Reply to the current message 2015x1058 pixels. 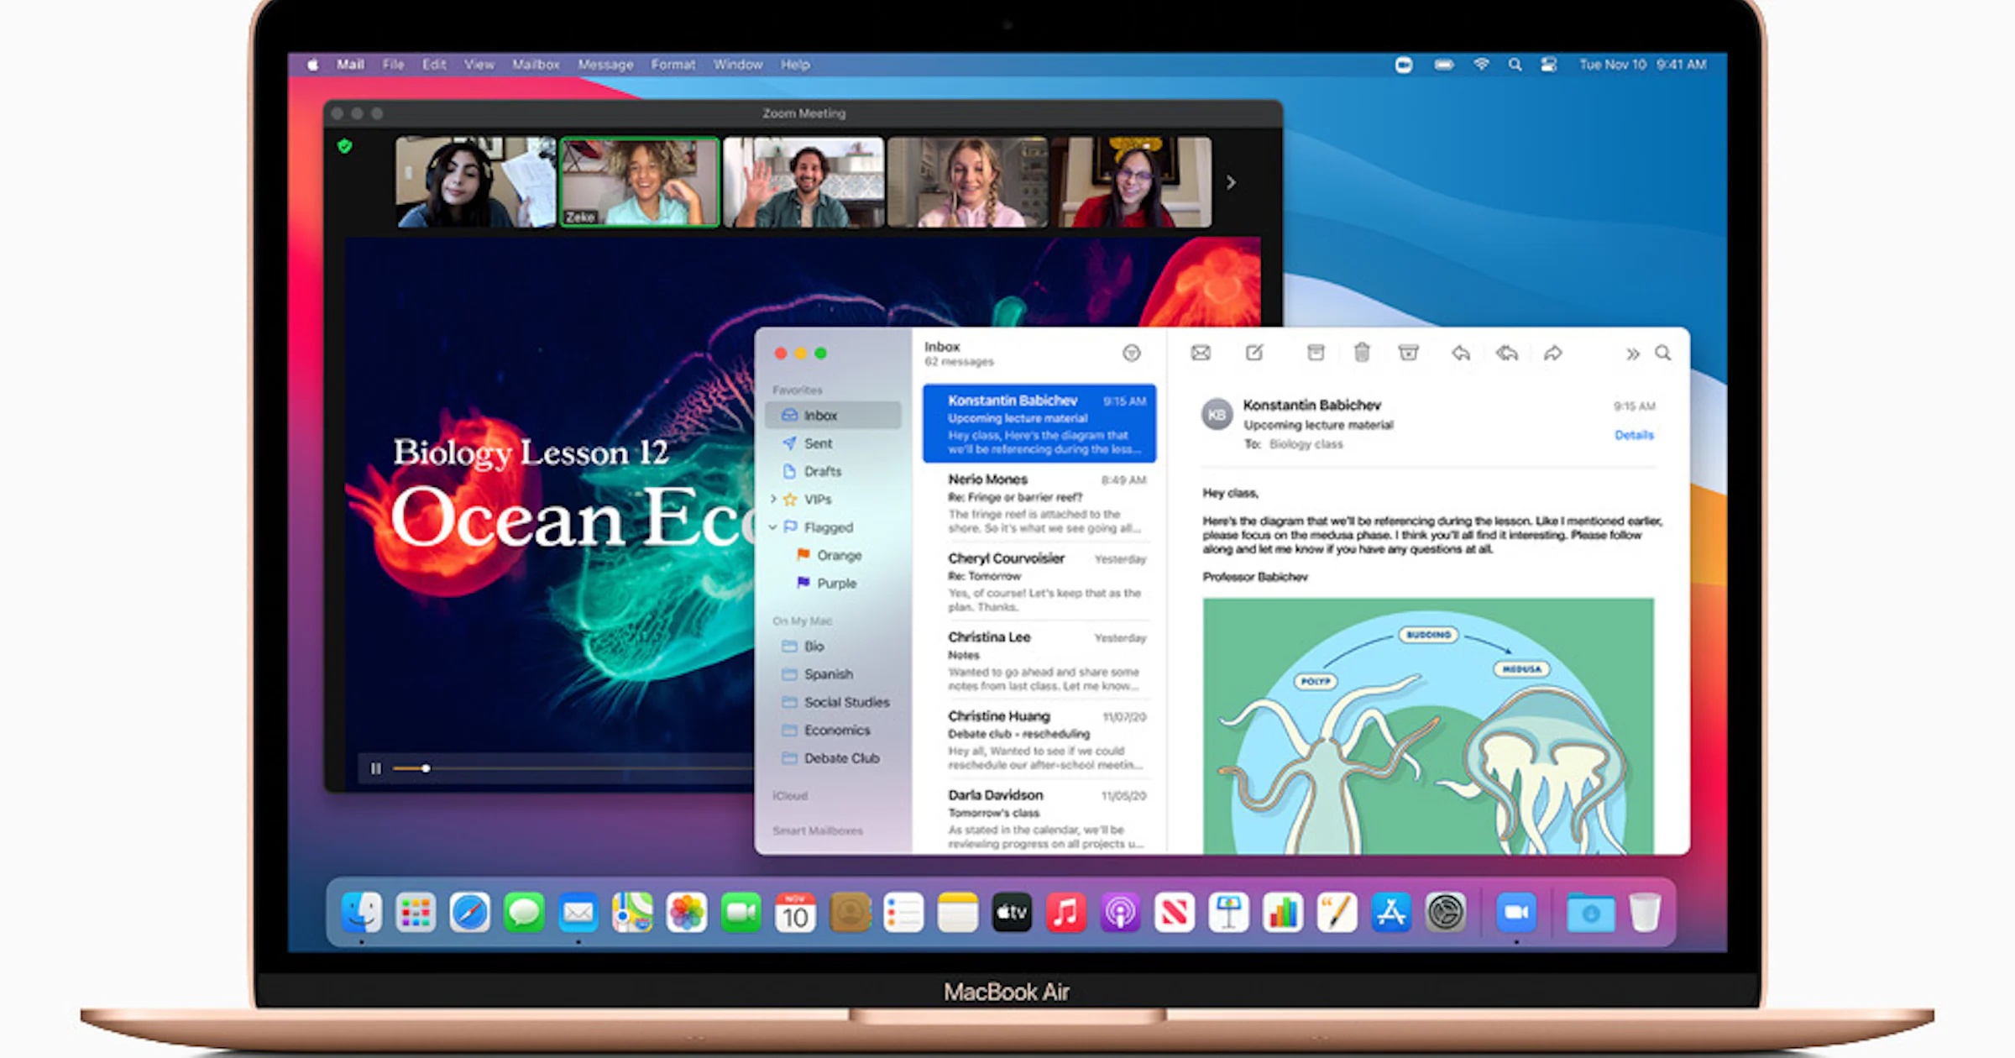pyautogui.click(x=1461, y=353)
